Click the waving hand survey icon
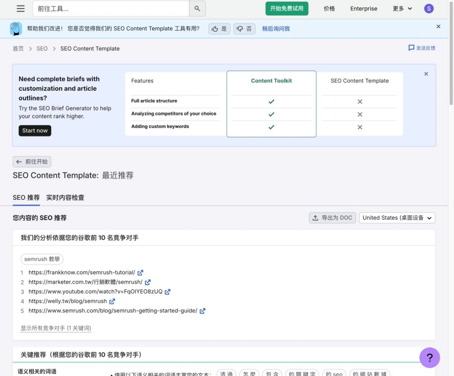Screen dimensions: 454x376 click(x=16, y=29)
